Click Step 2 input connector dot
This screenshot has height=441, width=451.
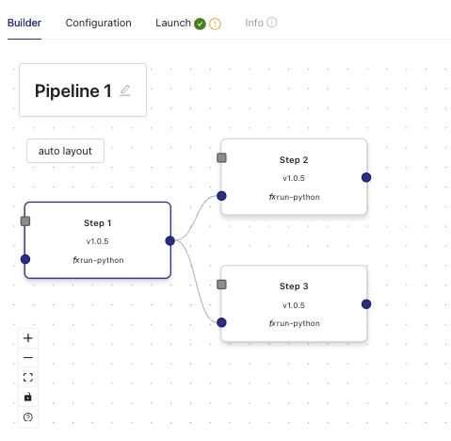tap(221, 196)
